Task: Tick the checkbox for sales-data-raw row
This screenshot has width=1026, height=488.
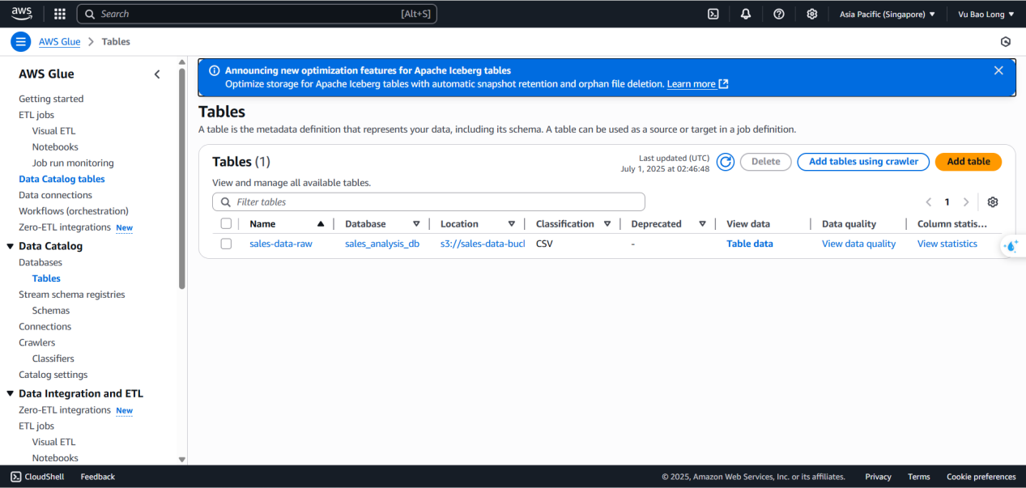Action: pyautogui.click(x=226, y=244)
